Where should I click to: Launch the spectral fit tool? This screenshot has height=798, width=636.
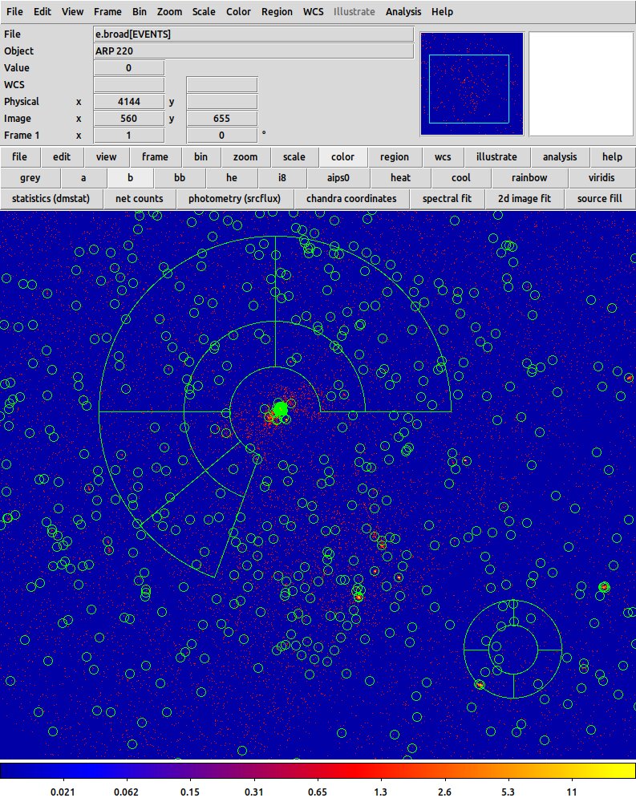447,198
